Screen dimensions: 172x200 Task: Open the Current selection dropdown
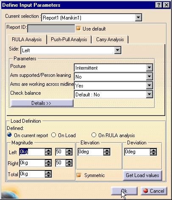point(138,17)
